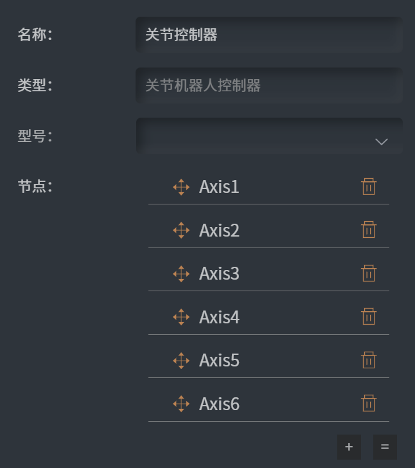Click the plus button to add node
415x468 pixels.
click(x=349, y=447)
